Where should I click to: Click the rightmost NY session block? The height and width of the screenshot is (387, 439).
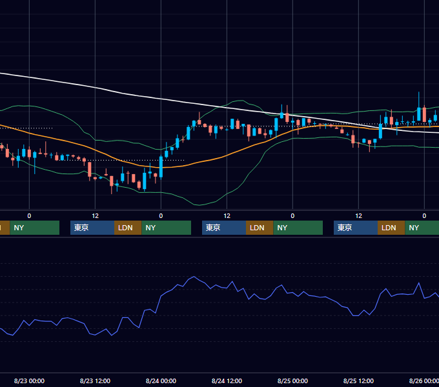tap(422, 228)
